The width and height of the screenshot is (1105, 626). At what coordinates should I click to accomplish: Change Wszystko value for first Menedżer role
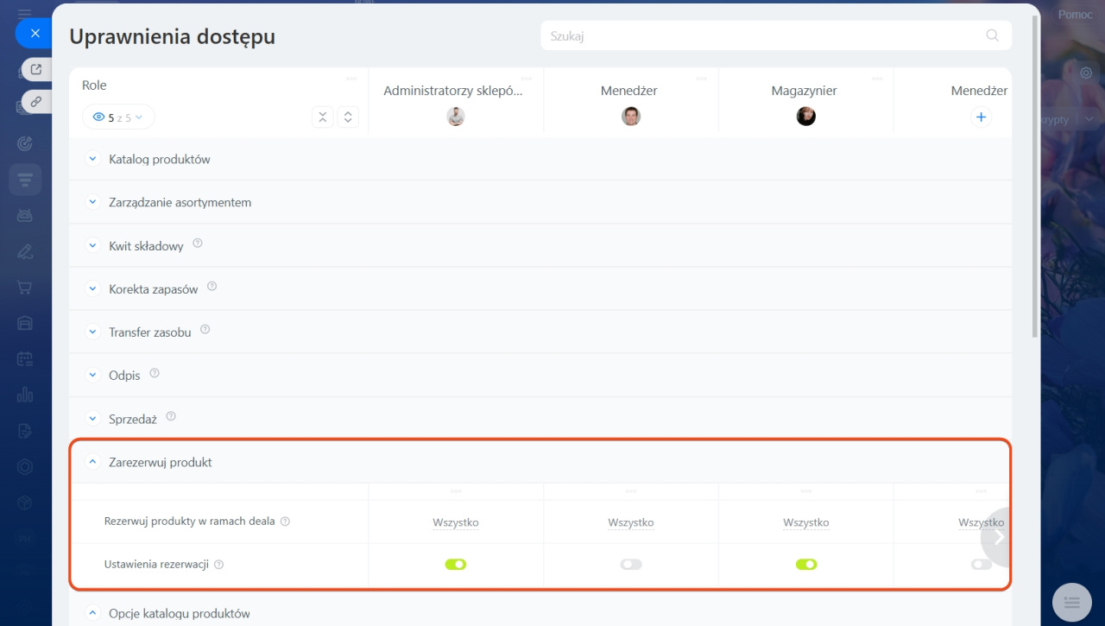pos(631,522)
